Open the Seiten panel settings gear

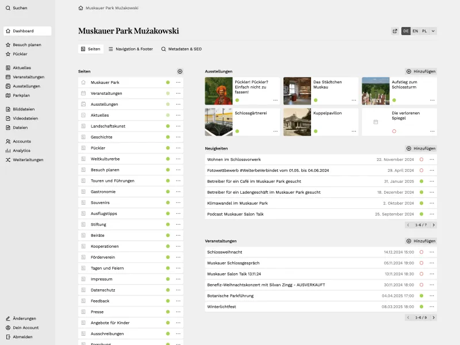click(x=180, y=71)
